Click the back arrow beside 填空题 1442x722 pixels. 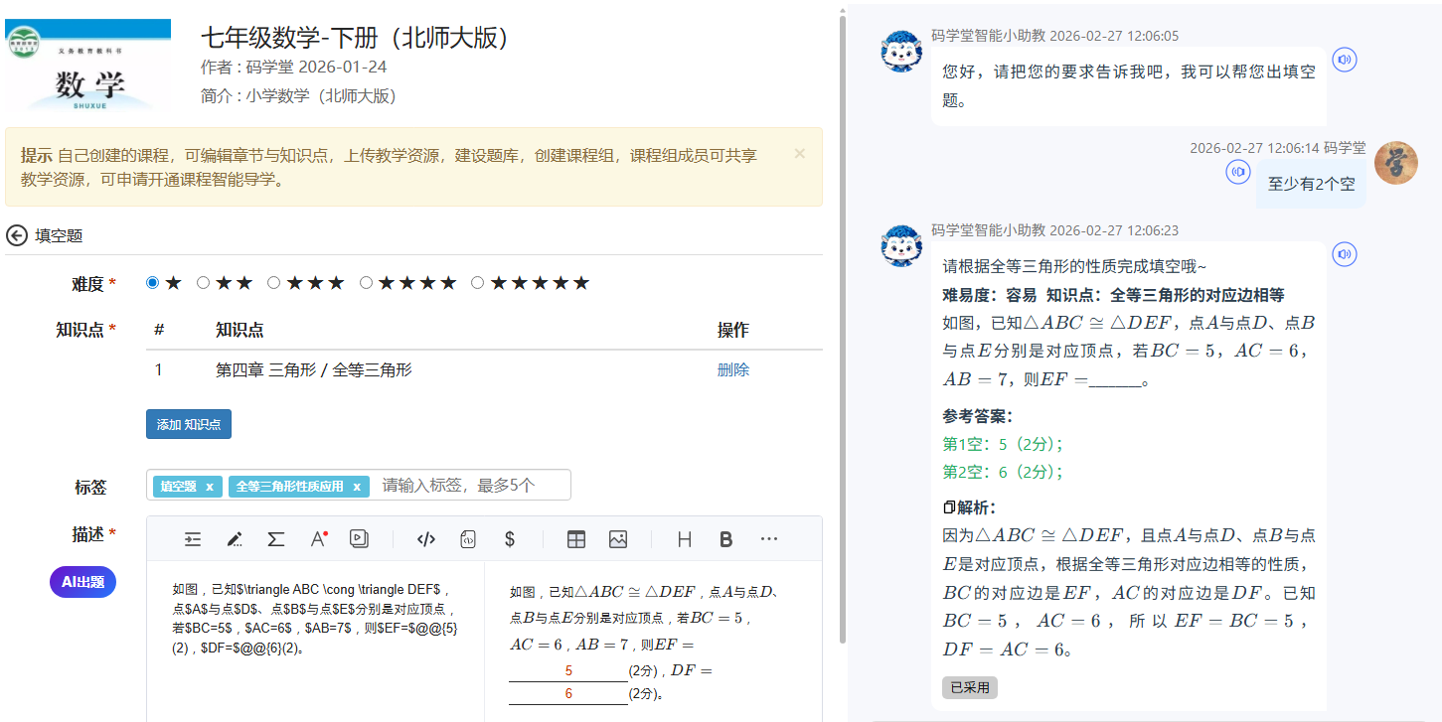click(x=17, y=235)
